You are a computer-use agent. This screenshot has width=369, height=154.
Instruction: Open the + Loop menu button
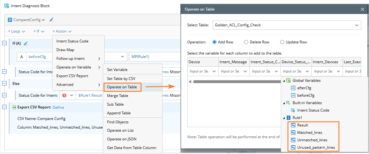[x=16, y=31]
